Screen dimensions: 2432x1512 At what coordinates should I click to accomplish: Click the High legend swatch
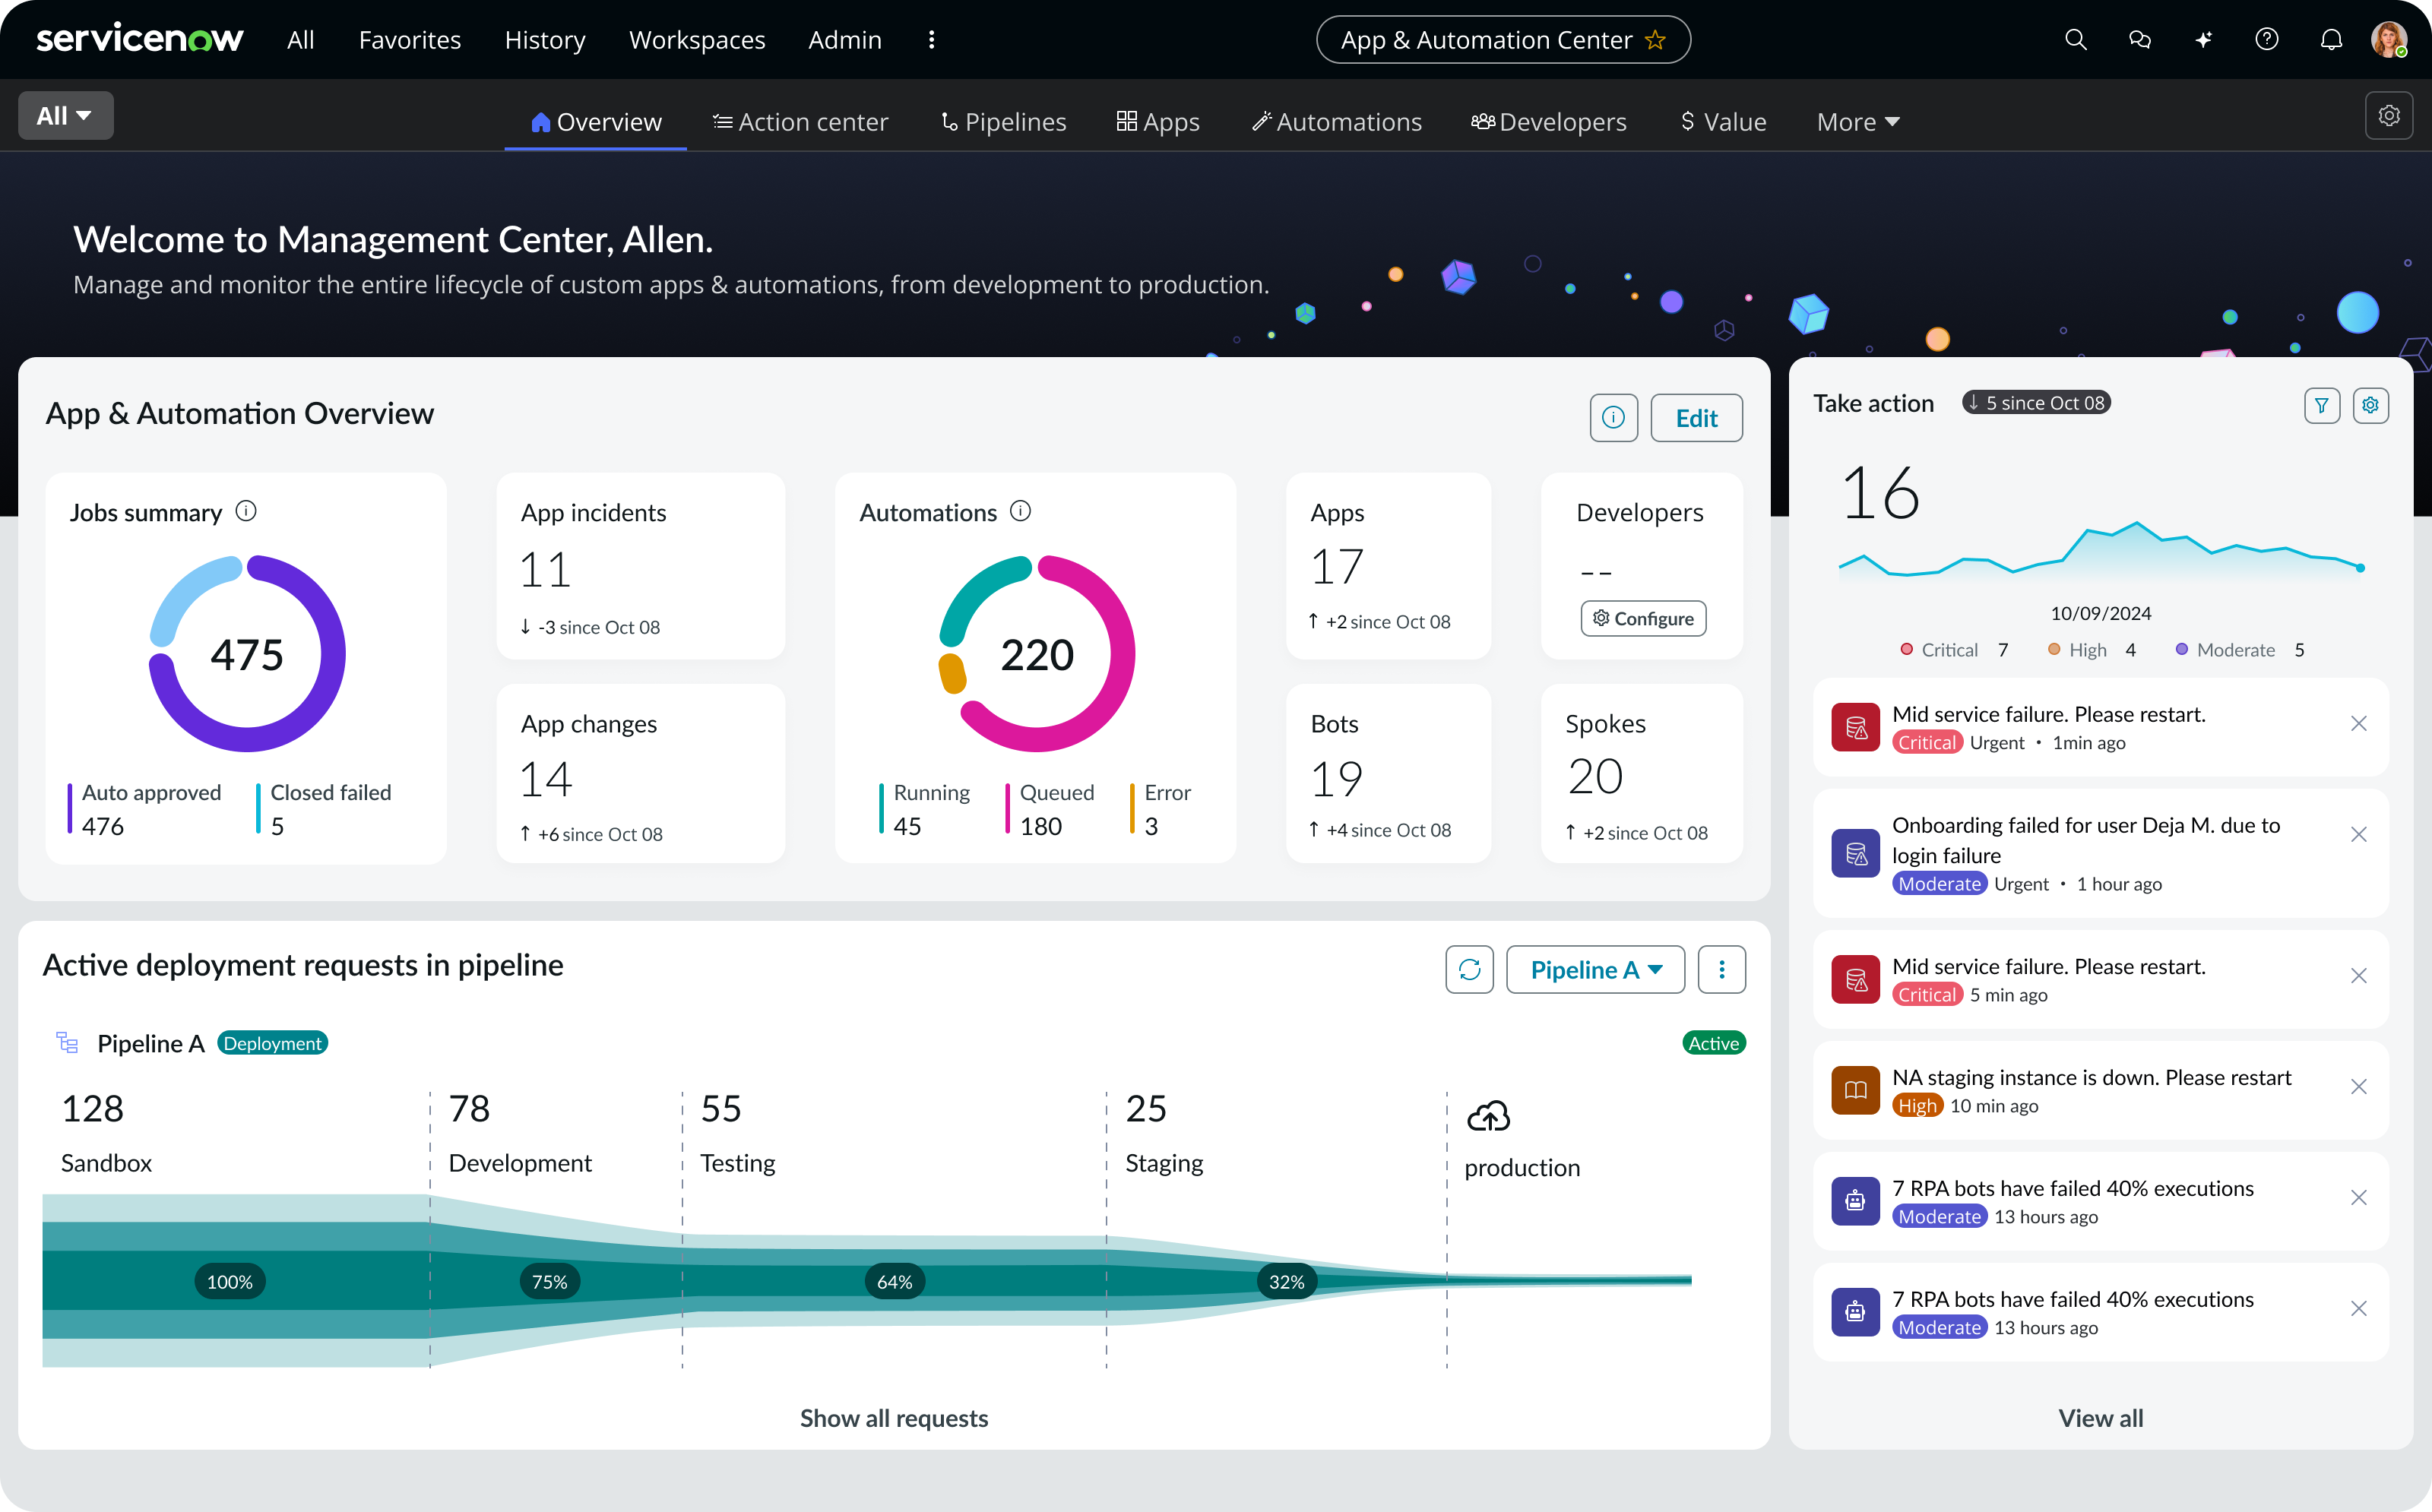tap(2054, 649)
